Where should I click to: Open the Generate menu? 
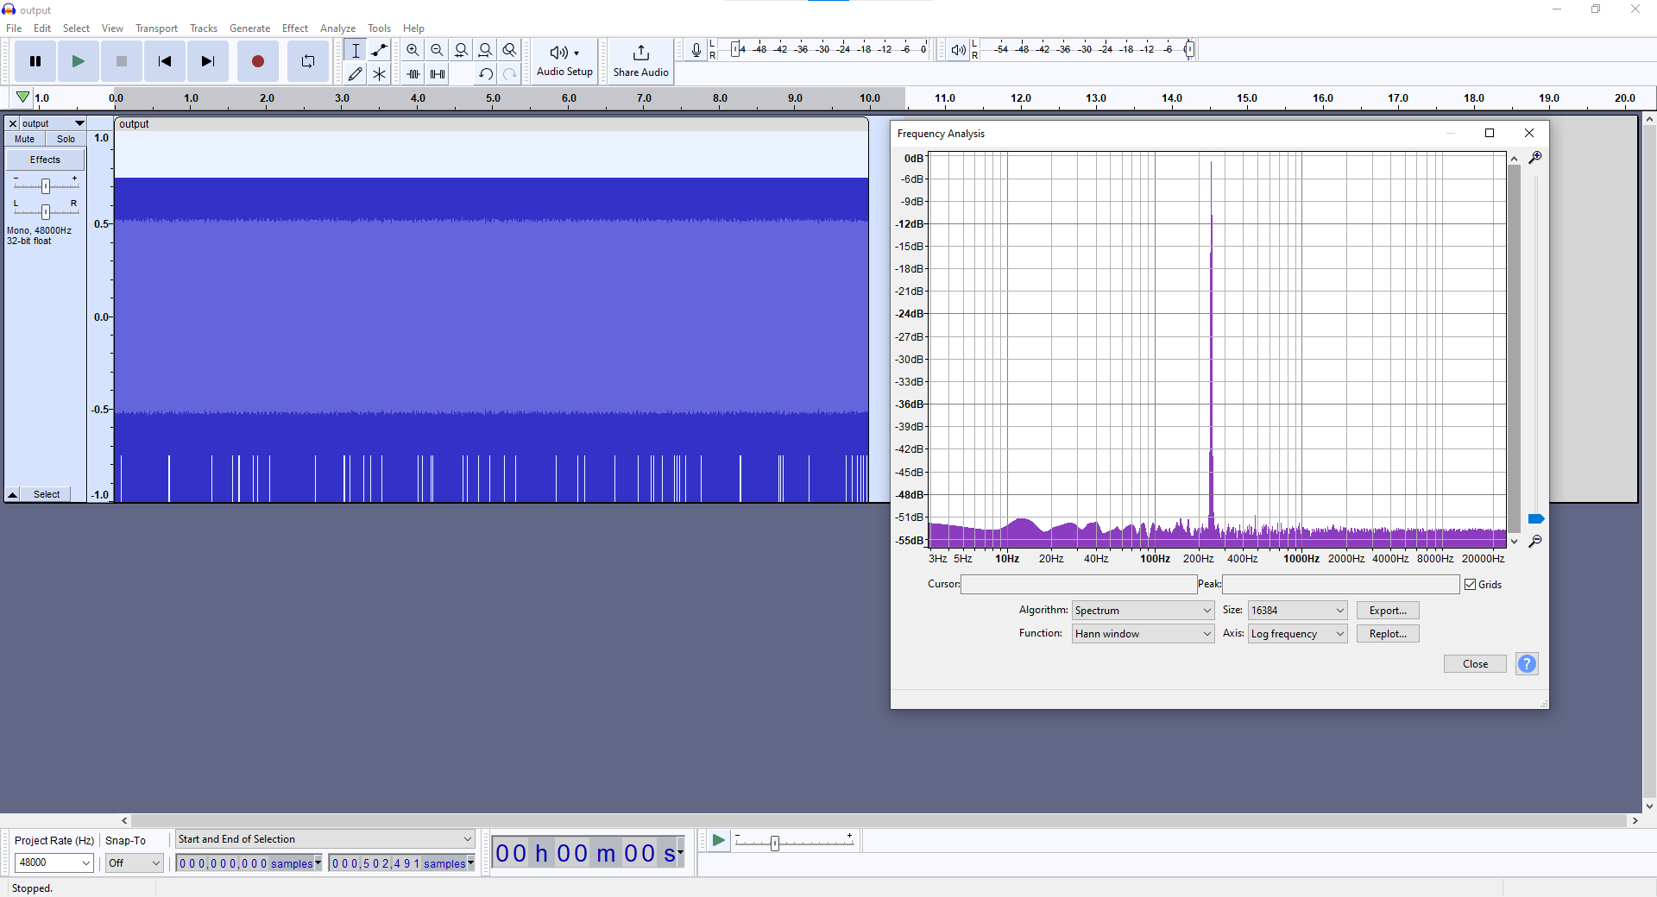point(249,28)
